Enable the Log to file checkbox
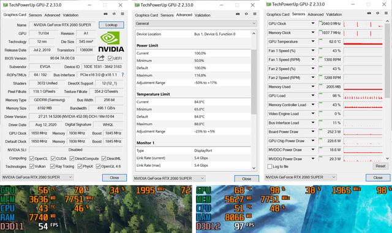392x233 pixels. (x=269, y=166)
